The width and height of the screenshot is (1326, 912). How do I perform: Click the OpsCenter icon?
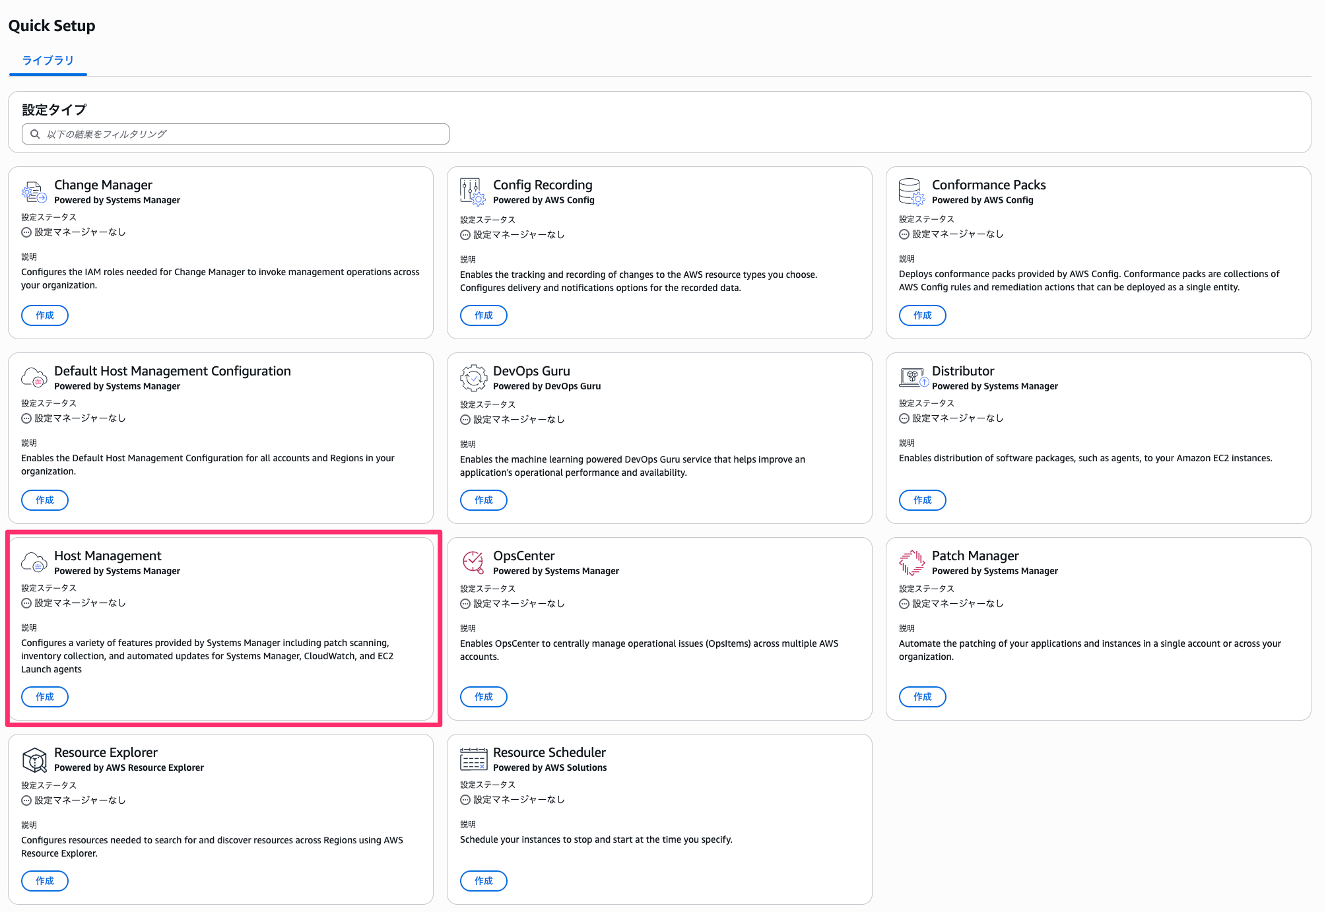[473, 562]
